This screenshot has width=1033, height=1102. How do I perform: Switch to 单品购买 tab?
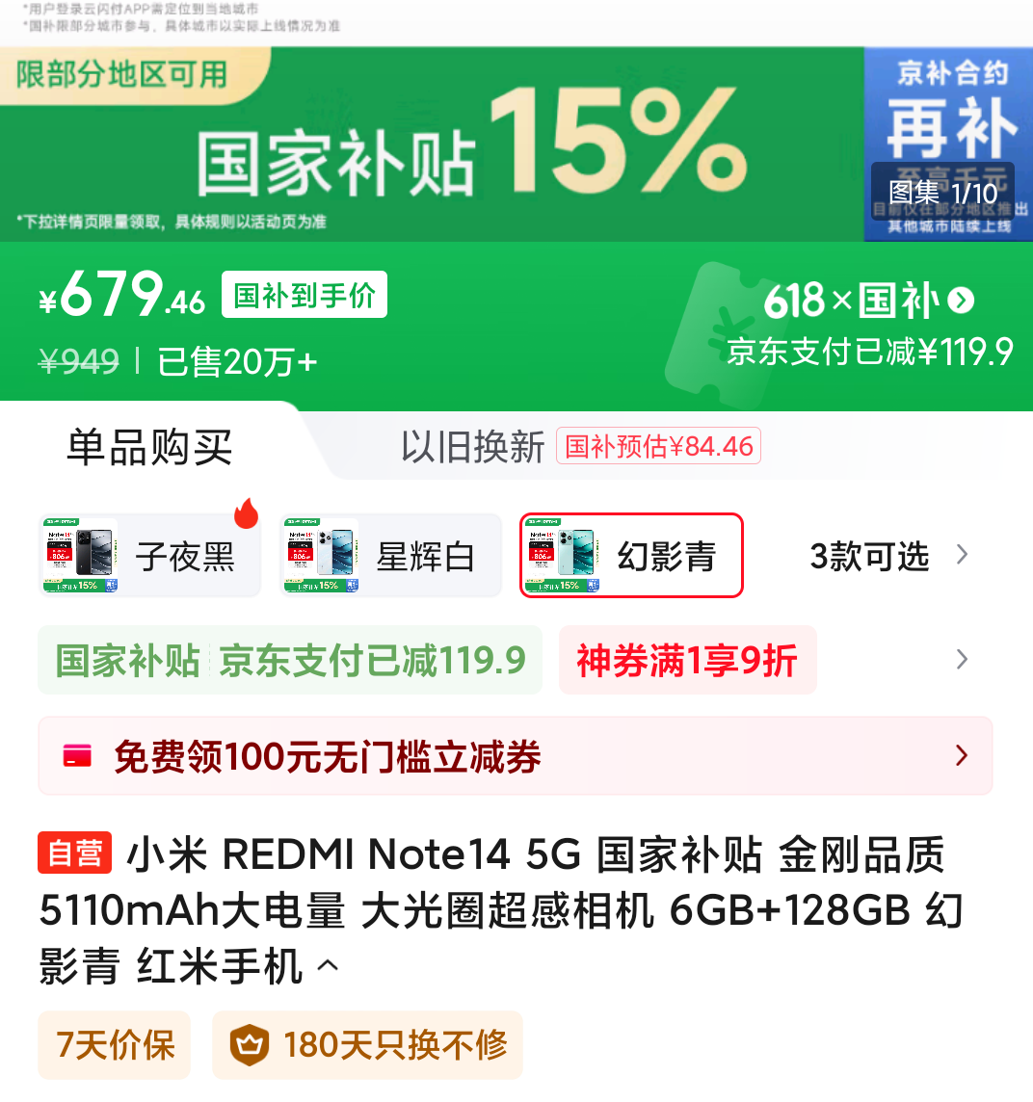tap(149, 447)
